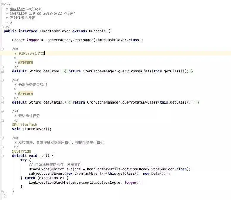Collapse the getCron Javadoc comment fold
Viewport: 231px width, 200px height.
[2, 49]
